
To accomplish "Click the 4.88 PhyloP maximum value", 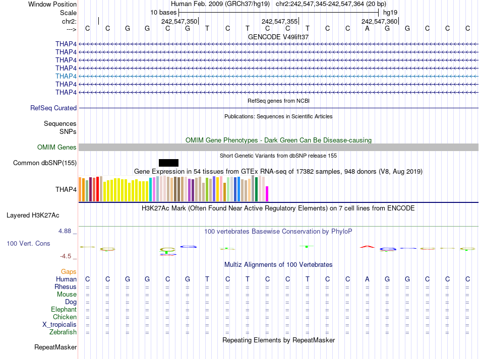I will point(65,231).
